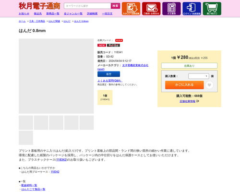The width and height of the screenshot is (240, 192).
Task: Click the green 在庫あり stock status box
Action: [189, 66]
